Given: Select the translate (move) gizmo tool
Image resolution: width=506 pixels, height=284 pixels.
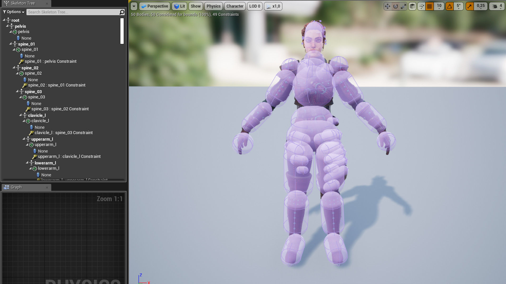Looking at the screenshot, I should pos(387,6).
